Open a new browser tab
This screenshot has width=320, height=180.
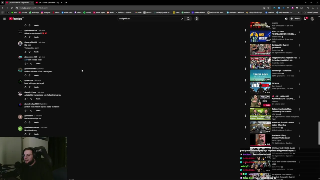pos(66,2)
